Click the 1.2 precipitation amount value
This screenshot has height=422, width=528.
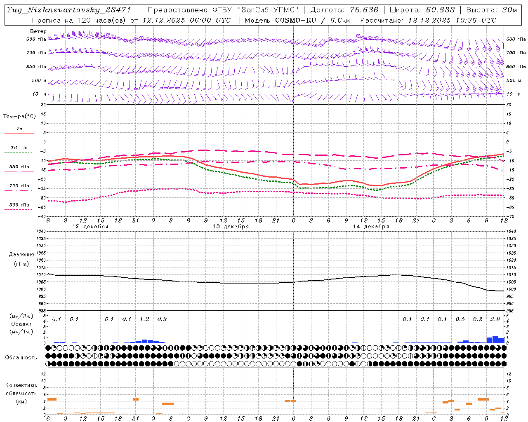coord(144,319)
